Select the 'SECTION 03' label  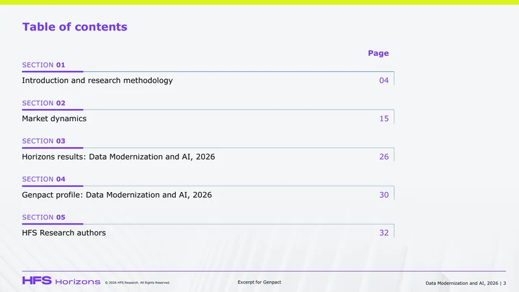(x=43, y=141)
